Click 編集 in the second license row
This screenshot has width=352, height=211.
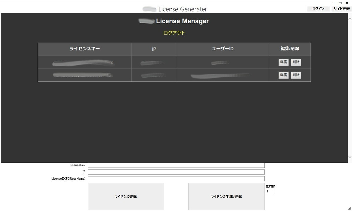coord(283,75)
